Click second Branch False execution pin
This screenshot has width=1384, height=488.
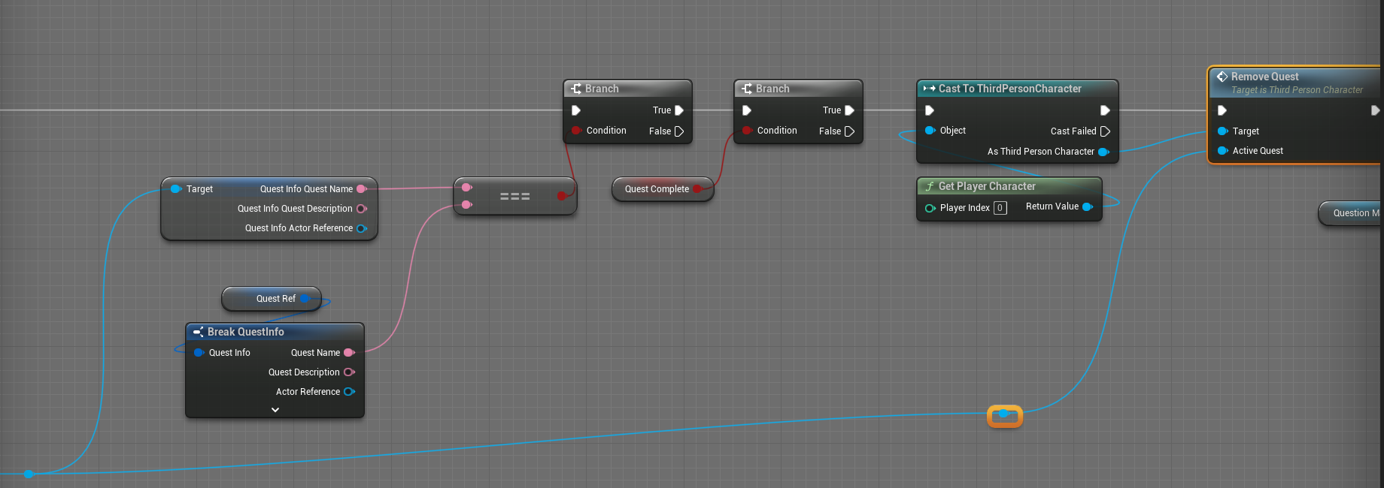850,131
